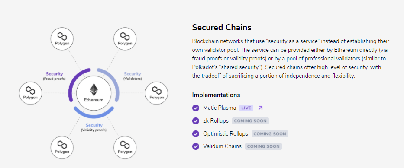This screenshot has height=168, width=404.
Task: Select the bottom-right Polygon node icon
Action: [x=125, y=147]
